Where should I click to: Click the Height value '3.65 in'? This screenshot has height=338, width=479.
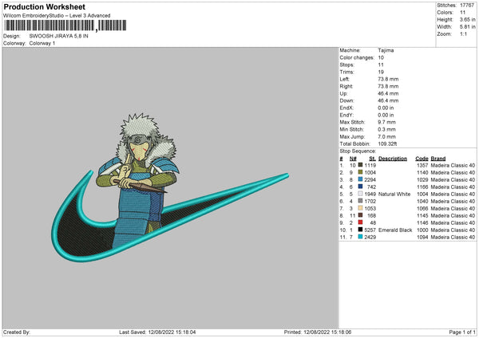tap(468, 19)
